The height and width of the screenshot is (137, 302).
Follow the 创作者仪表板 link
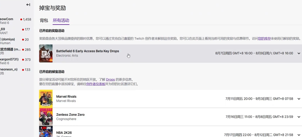(x=96, y=84)
